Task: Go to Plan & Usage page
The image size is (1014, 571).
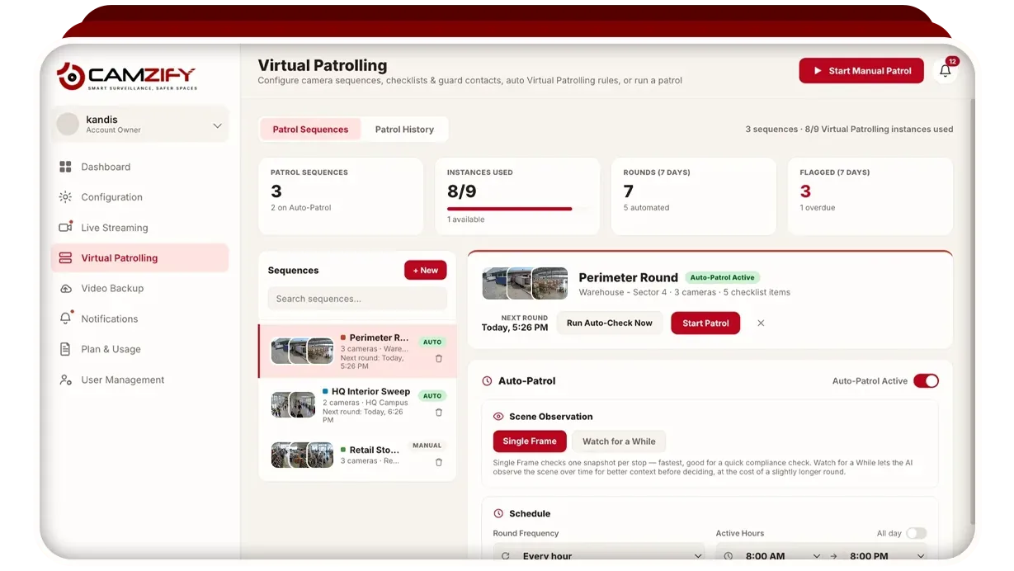Action: tap(139, 349)
